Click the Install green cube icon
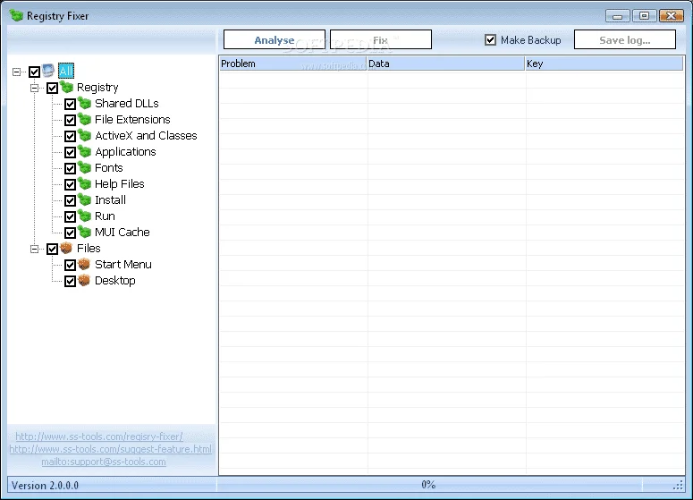Viewport: 693px width, 500px height. coord(84,199)
